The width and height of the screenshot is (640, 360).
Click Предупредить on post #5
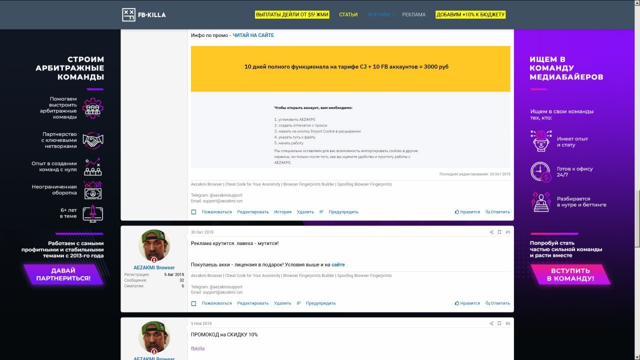321,303
